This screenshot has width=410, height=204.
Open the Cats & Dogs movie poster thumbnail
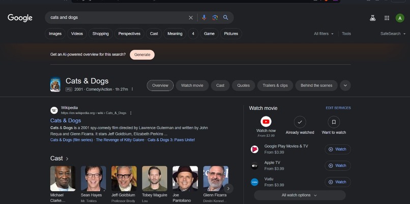(x=55, y=84)
